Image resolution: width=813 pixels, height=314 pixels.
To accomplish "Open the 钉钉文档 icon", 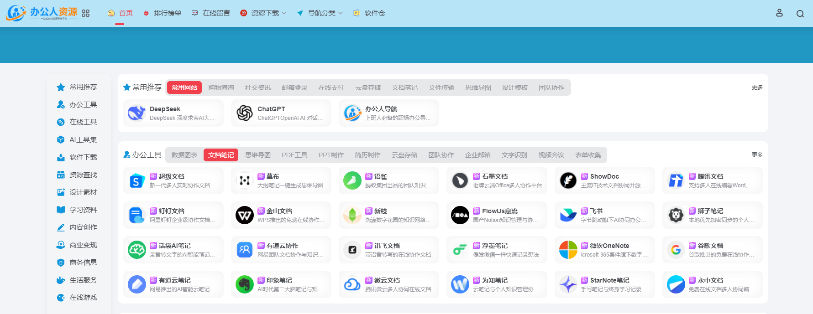I will click(136, 215).
